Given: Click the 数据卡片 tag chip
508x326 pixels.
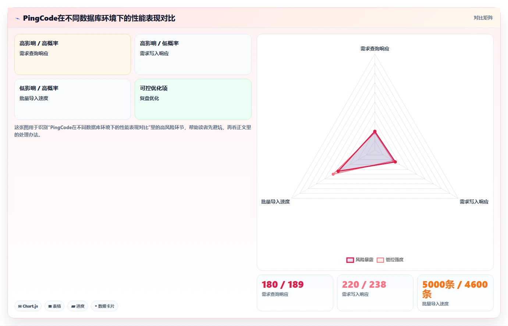Looking at the screenshot, I should (x=104, y=306).
